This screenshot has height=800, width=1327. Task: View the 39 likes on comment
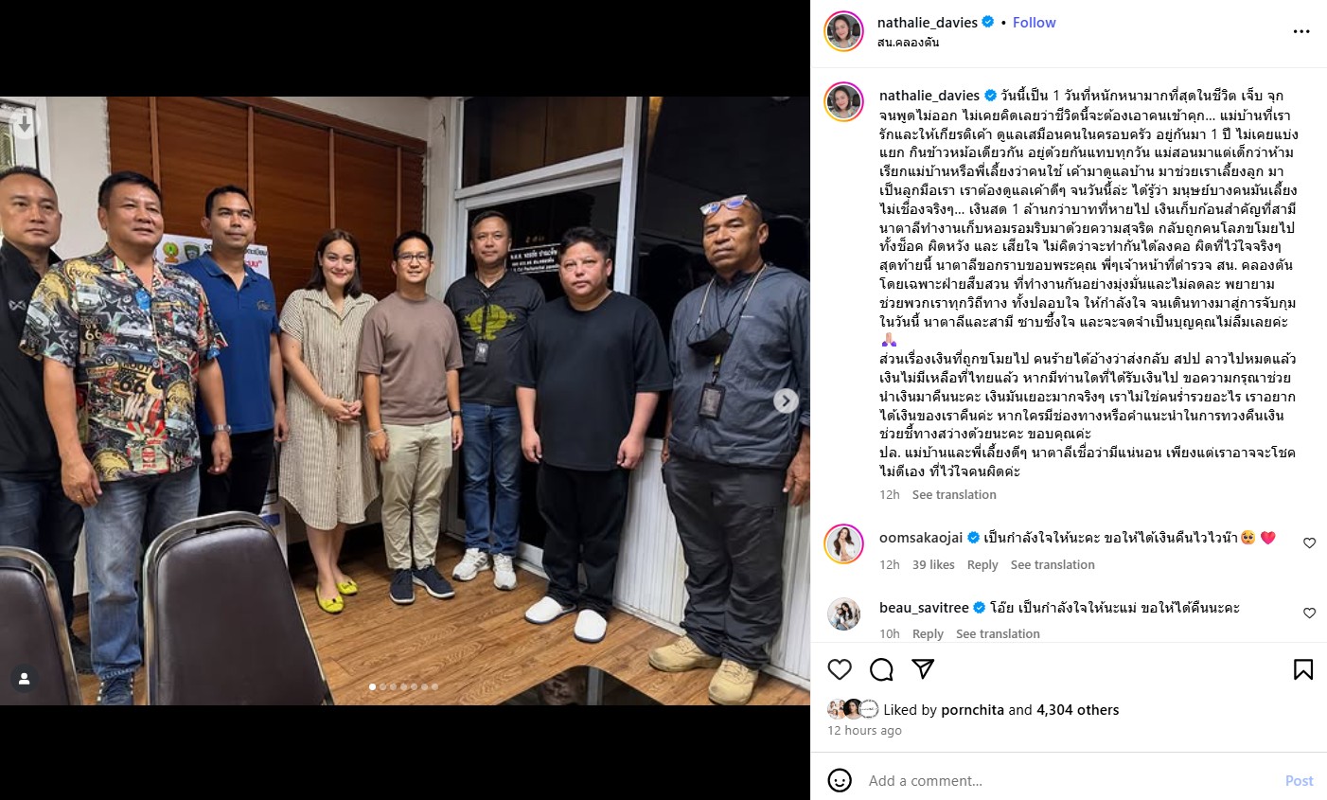(x=933, y=564)
